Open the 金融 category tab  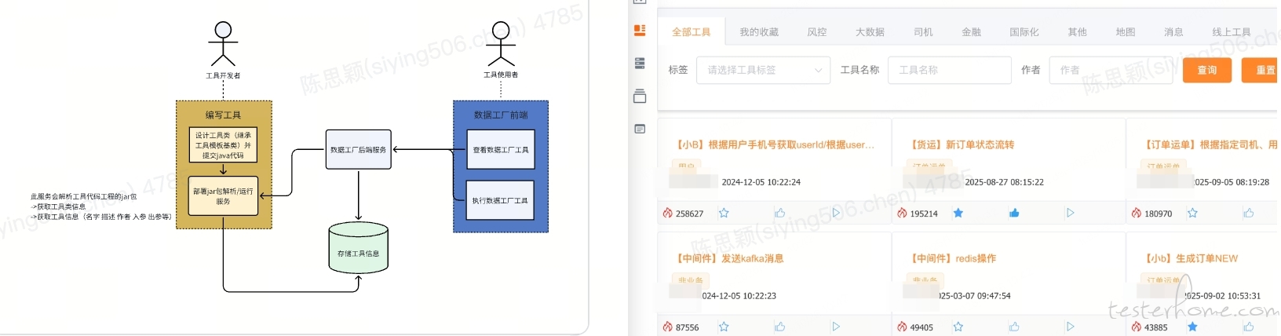point(971,32)
